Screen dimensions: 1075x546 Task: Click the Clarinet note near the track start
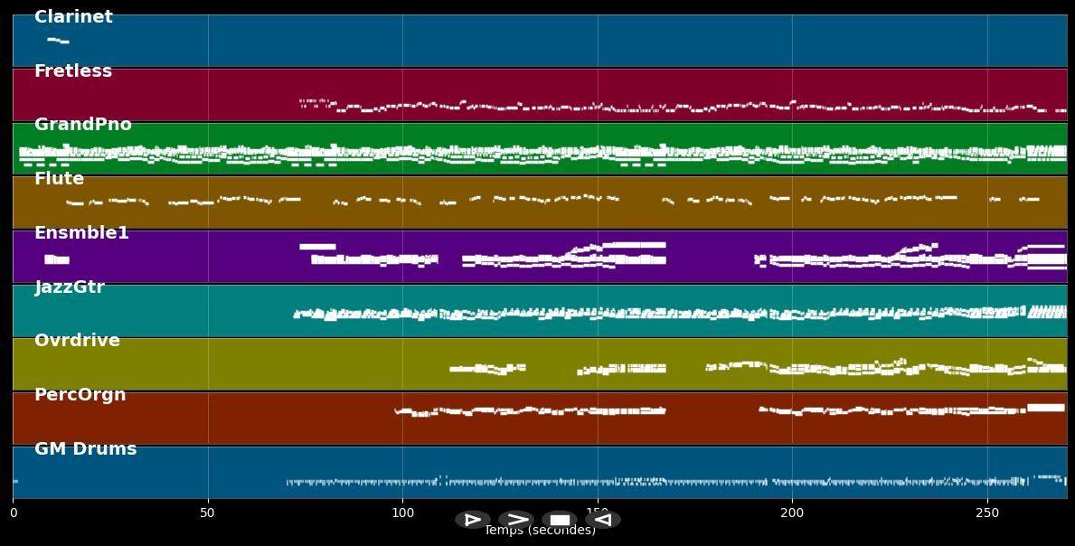[57, 41]
